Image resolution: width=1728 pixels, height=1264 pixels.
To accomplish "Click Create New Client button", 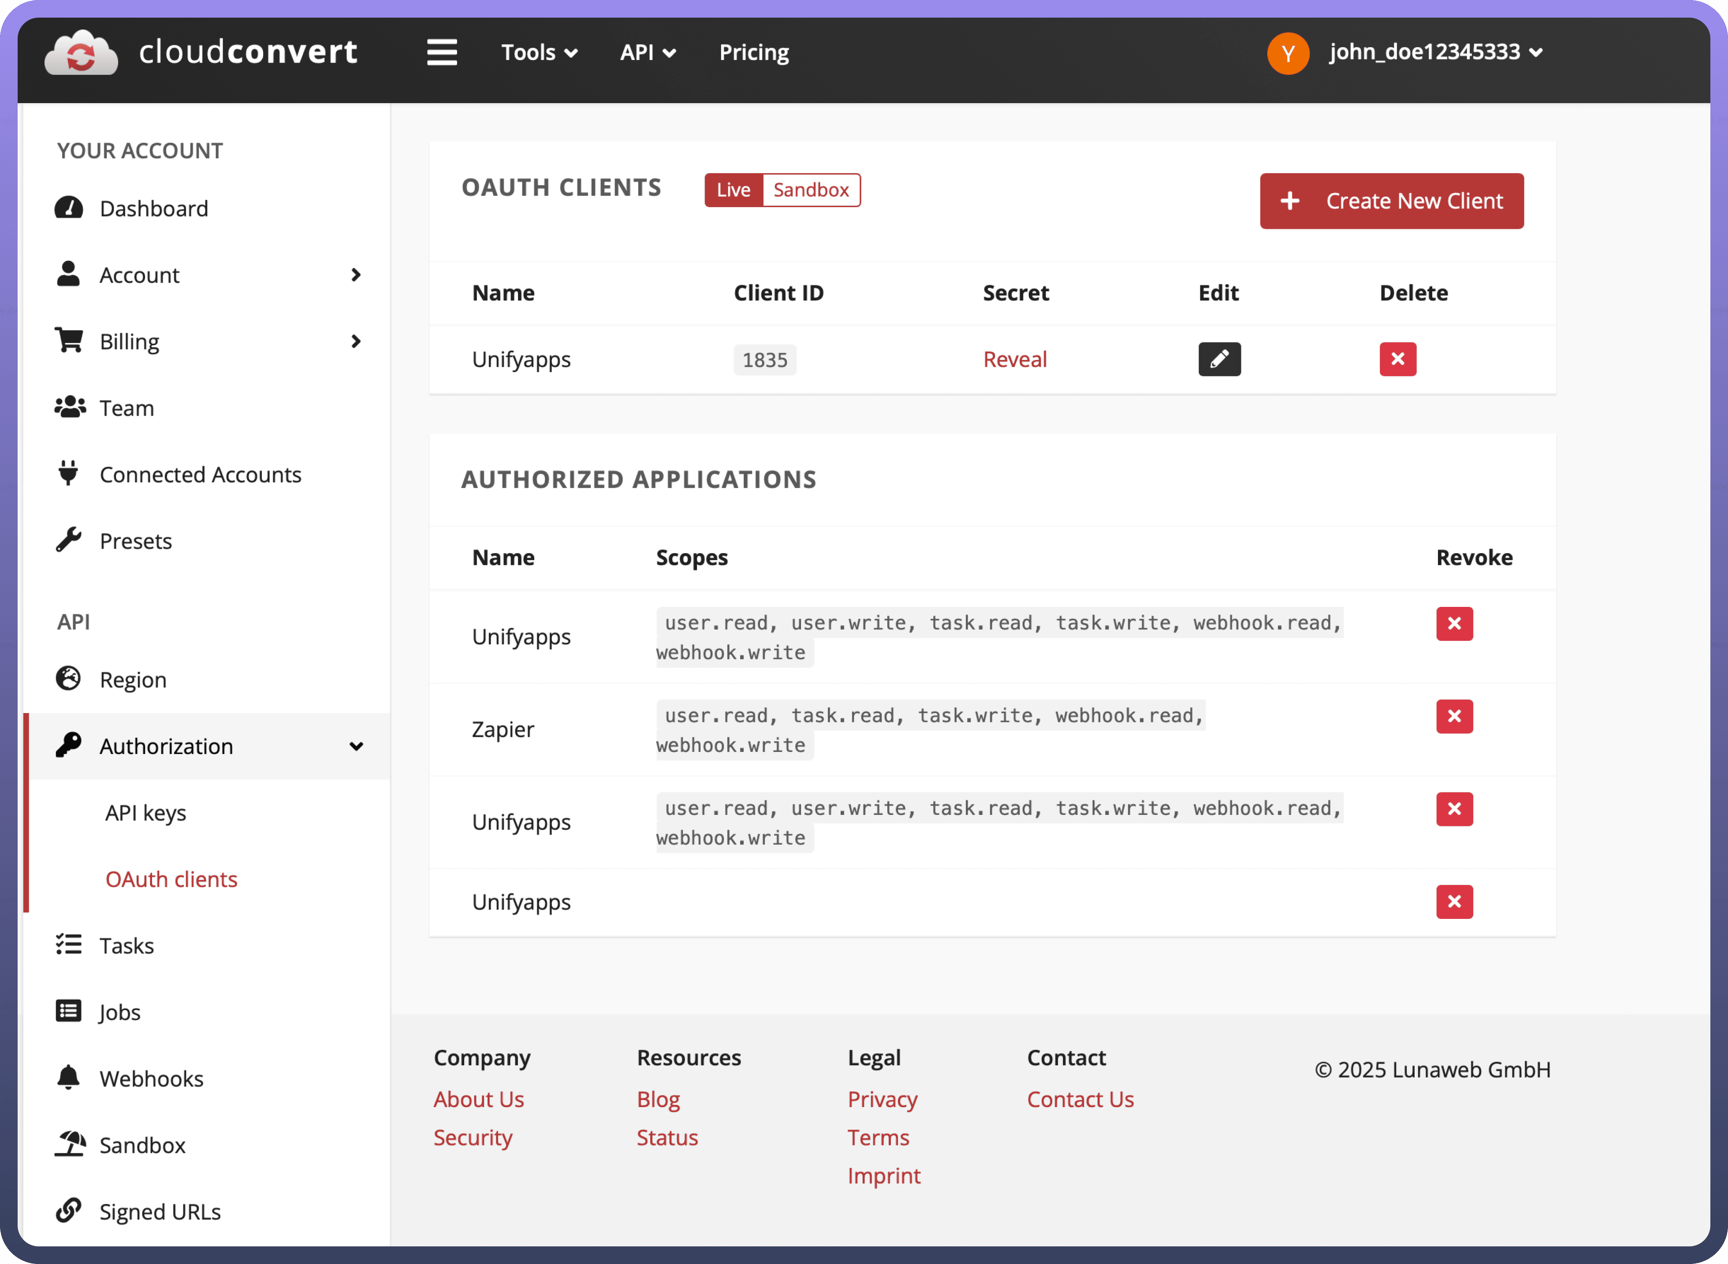I will pyautogui.click(x=1391, y=201).
